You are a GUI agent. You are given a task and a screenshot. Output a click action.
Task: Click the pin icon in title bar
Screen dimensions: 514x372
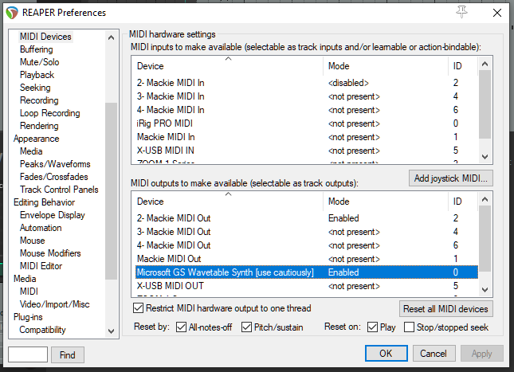(x=462, y=13)
